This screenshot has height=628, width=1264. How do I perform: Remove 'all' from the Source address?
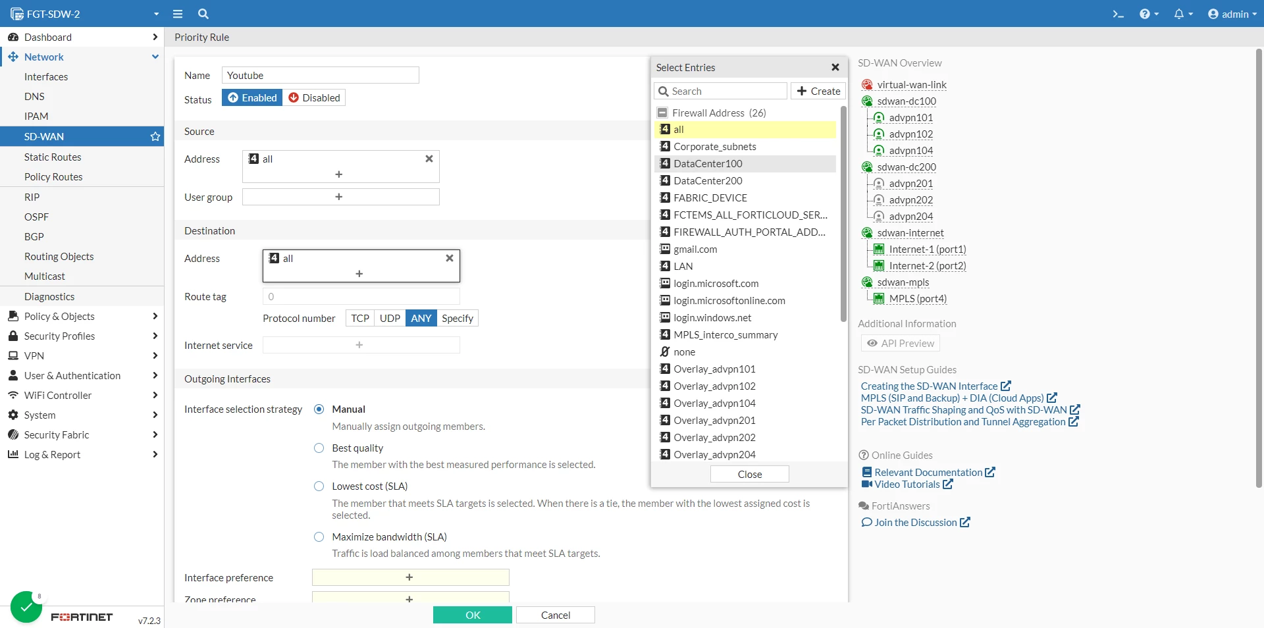429,159
